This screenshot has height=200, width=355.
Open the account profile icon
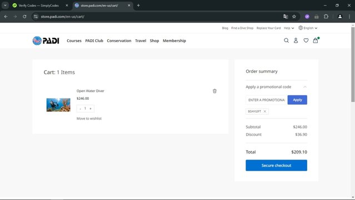(x=296, y=40)
